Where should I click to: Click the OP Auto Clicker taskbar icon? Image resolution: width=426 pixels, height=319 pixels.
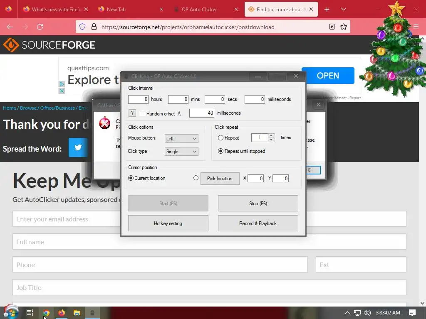pyautogui.click(x=92, y=312)
